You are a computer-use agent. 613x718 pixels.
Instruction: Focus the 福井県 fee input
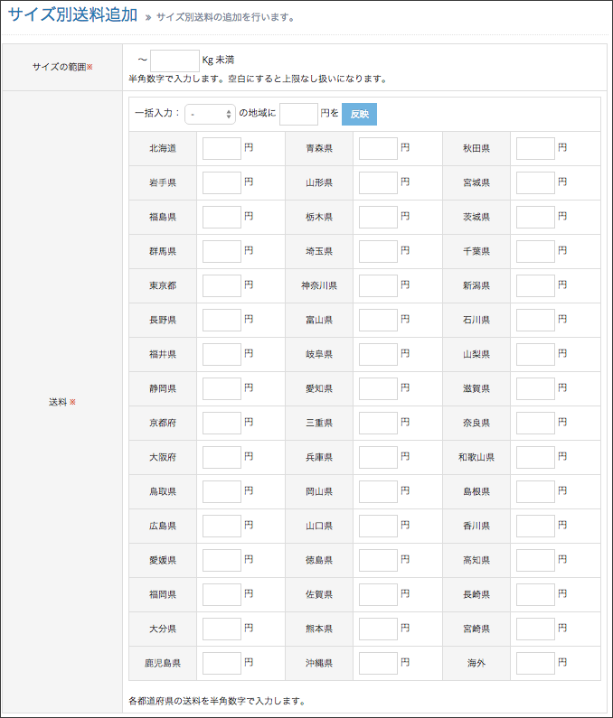[222, 354]
